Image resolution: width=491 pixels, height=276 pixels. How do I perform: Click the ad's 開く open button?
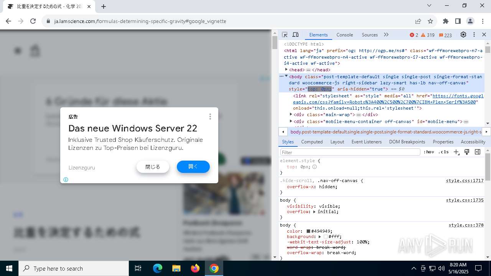tap(193, 167)
